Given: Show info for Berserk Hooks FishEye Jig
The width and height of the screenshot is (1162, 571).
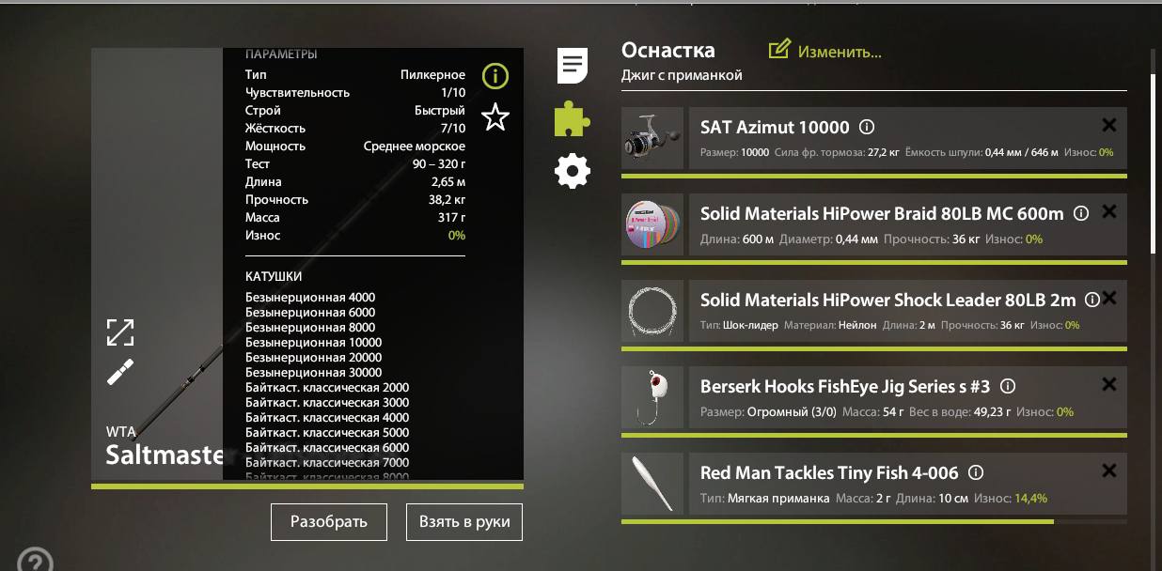Looking at the screenshot, I should point(1008,386).
